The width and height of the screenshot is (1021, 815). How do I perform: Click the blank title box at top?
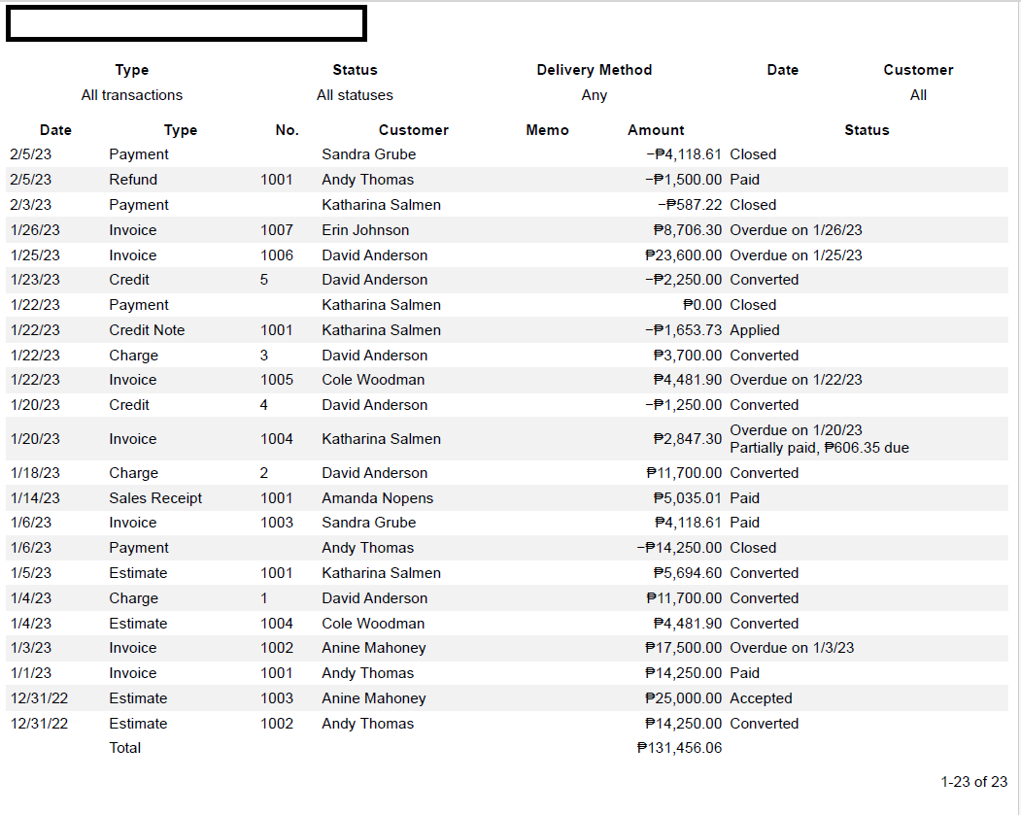click(187, 24)
